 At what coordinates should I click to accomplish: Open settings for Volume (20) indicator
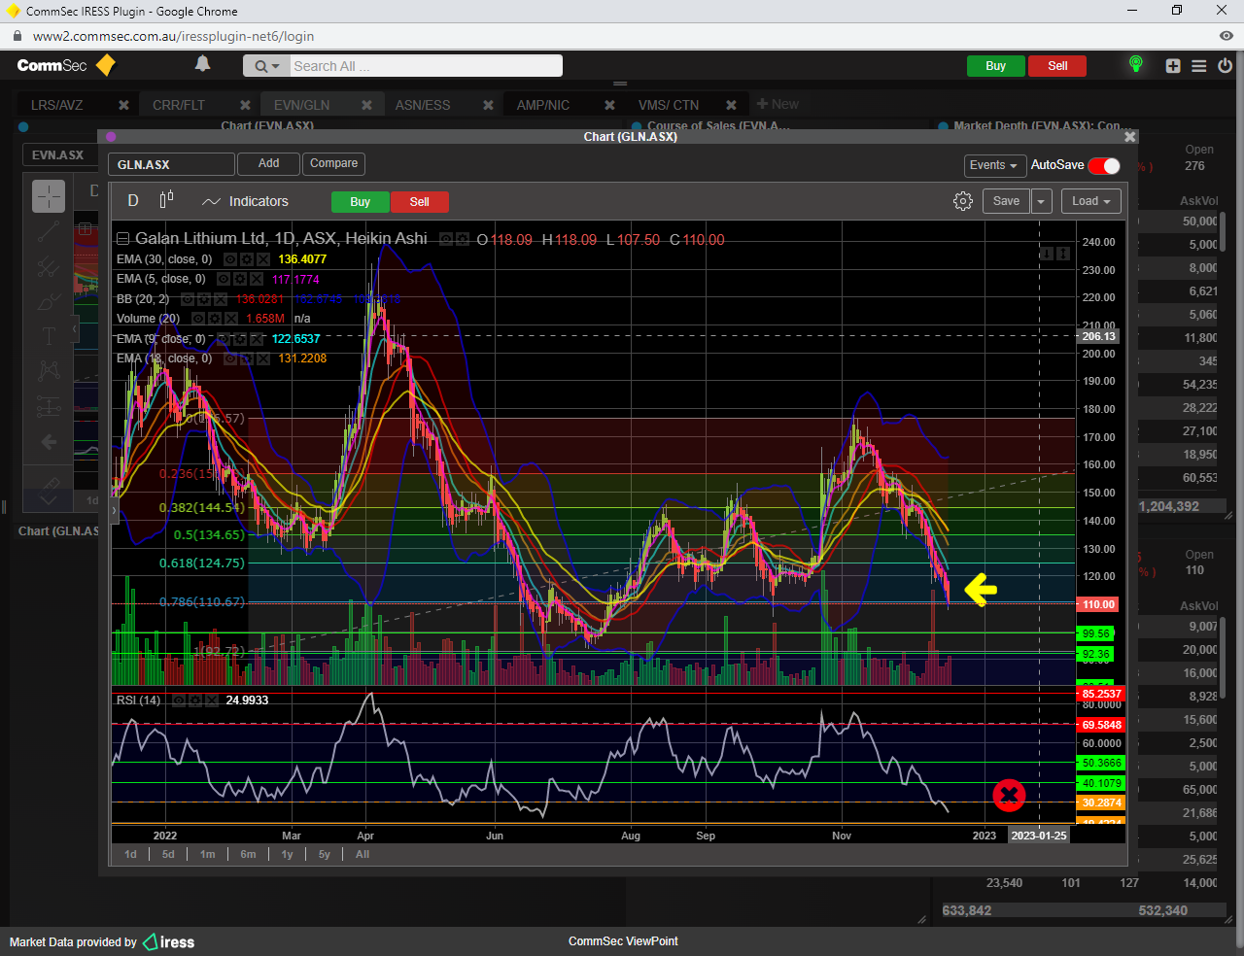coord(215,319)
